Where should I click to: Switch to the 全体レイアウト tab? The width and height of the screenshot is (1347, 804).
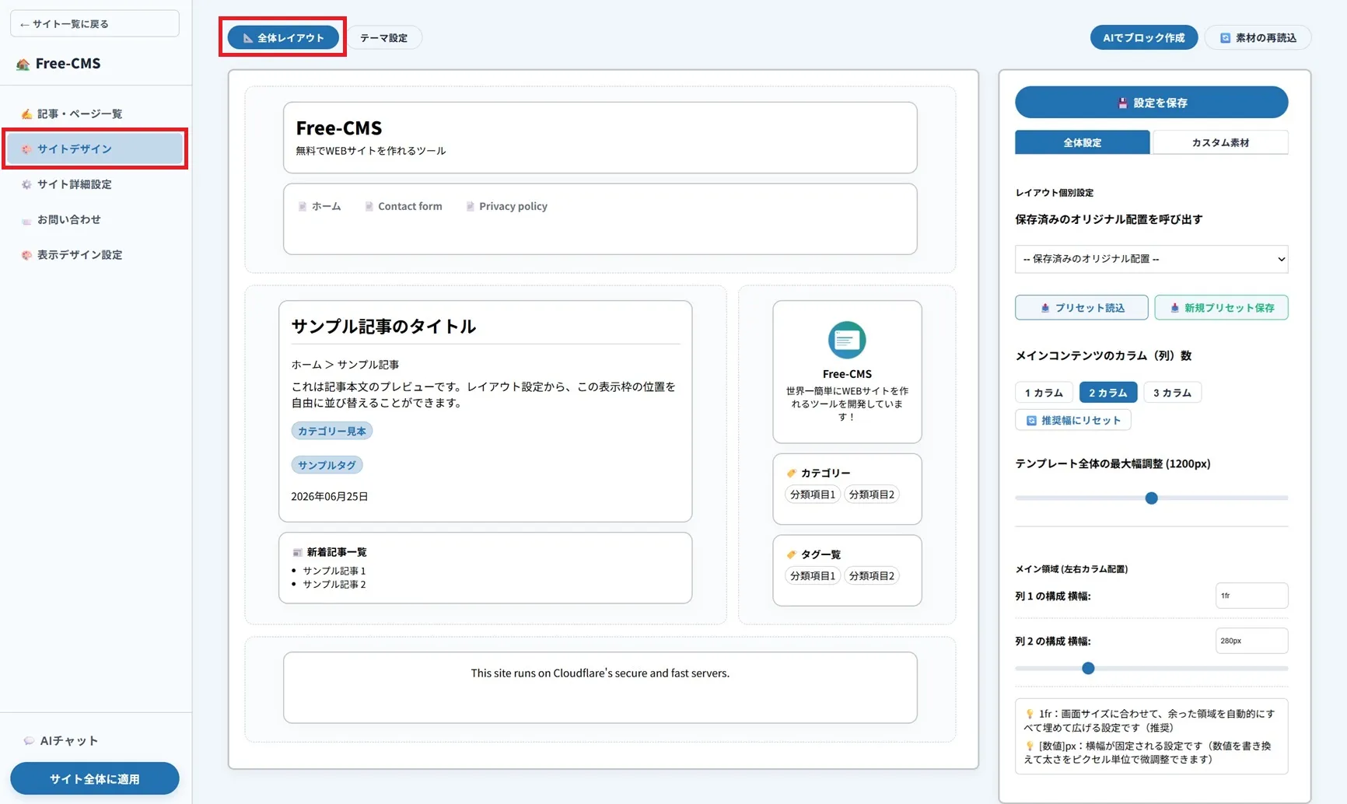coord(283,38)
